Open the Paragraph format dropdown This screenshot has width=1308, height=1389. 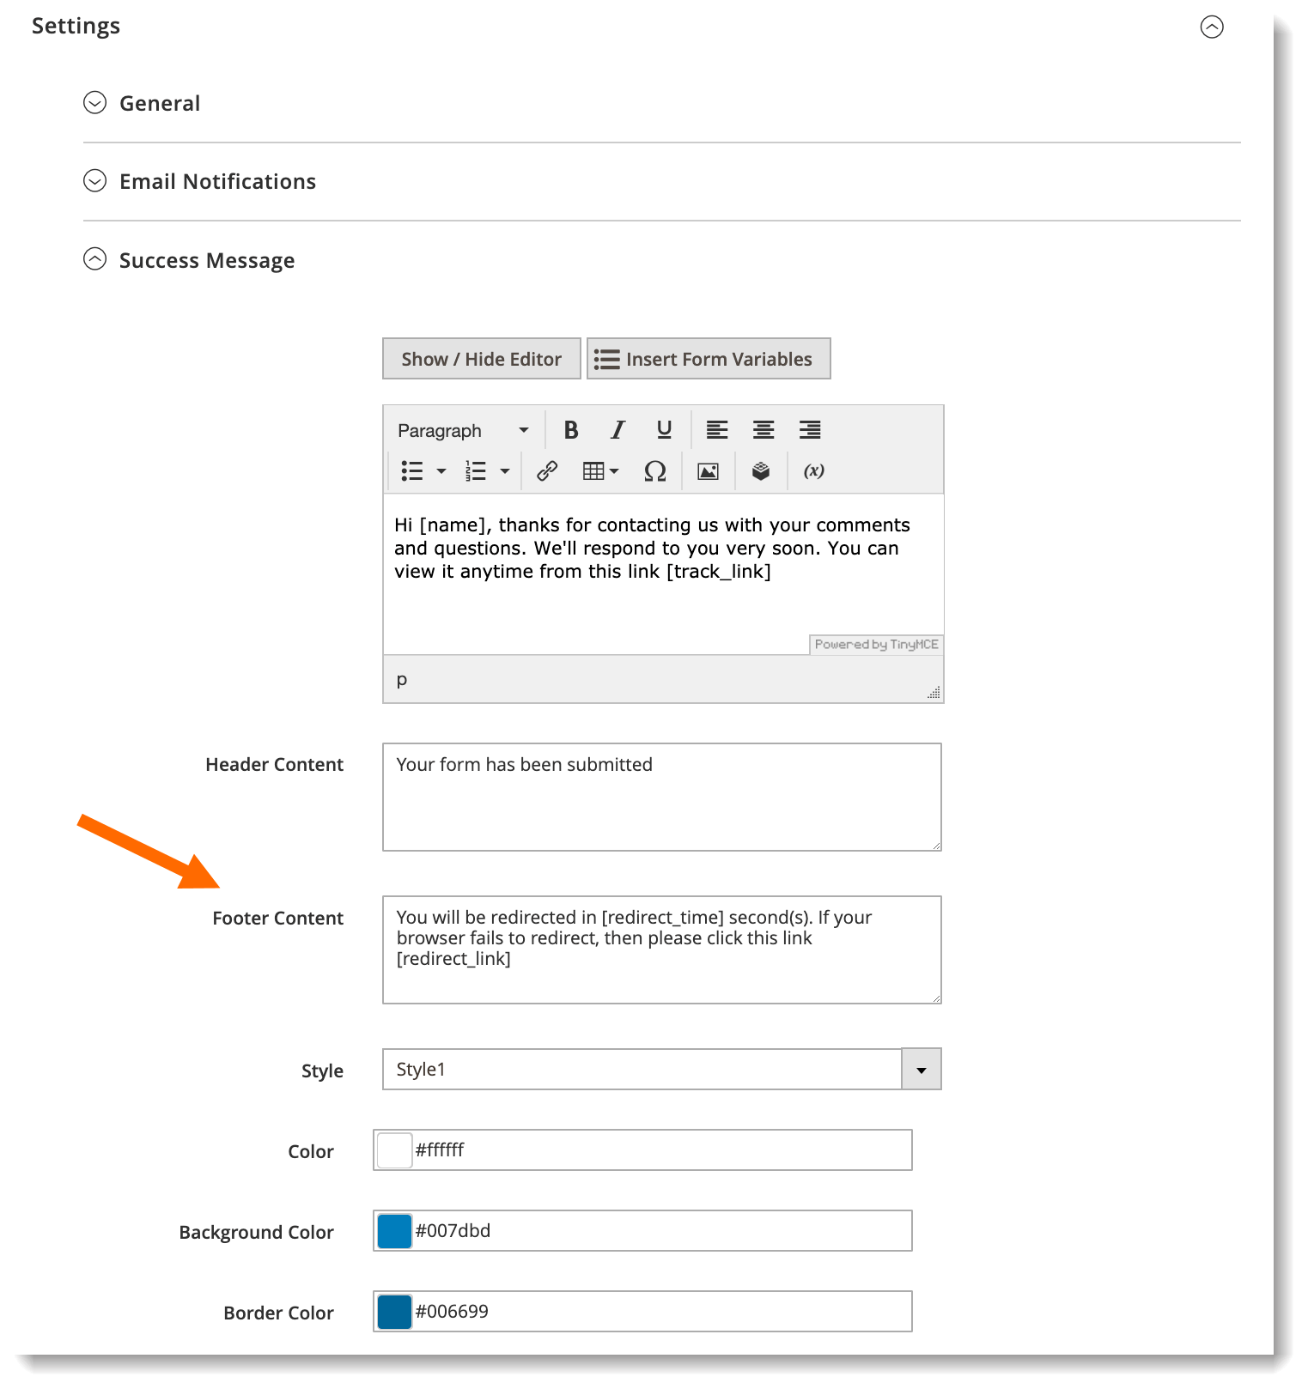click(x=463, y=430)
